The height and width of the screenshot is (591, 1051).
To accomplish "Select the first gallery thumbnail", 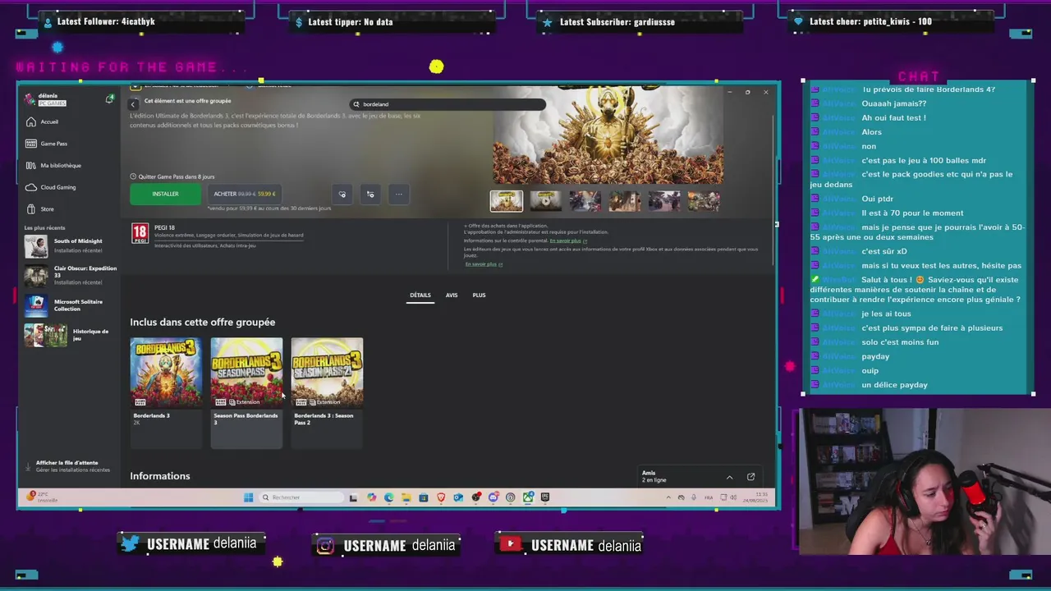I will (506, 201).
